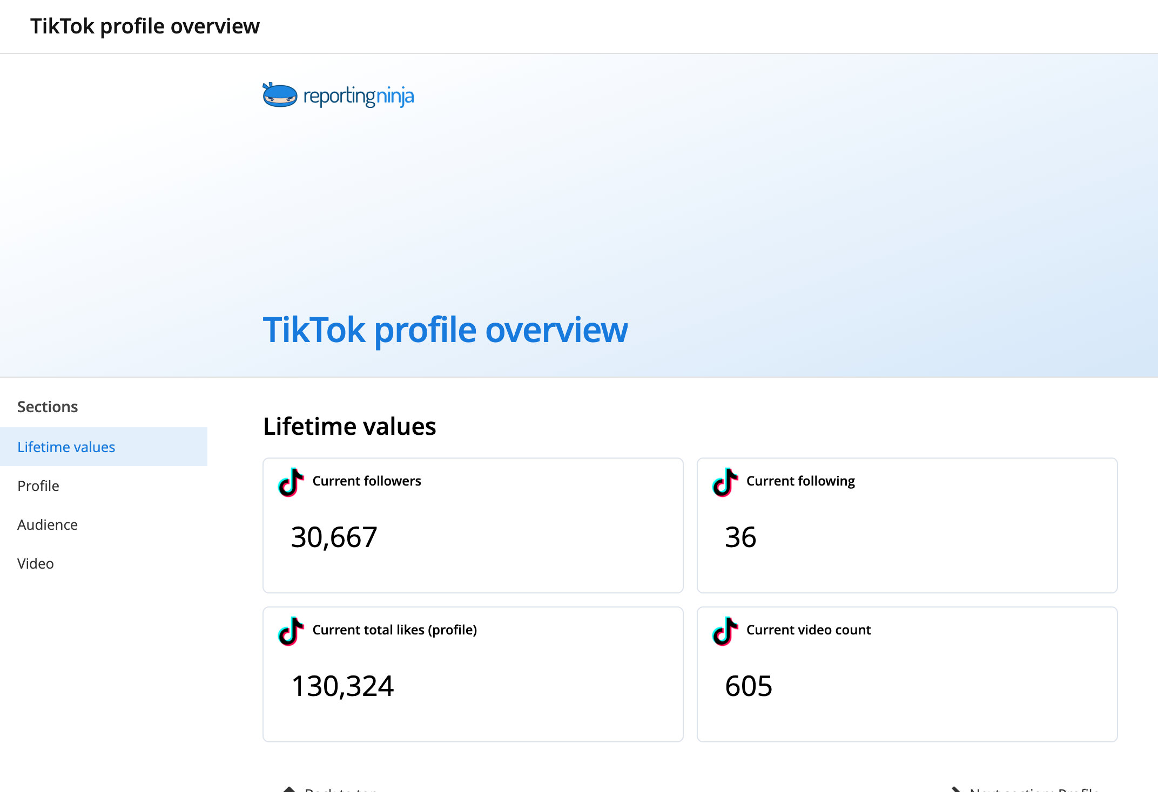Click the Current followers label
1158x792 pixels.
tap(367, 481)
